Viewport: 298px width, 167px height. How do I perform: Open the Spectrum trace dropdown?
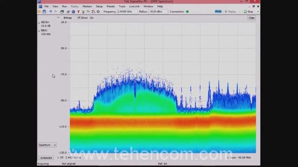coord(47,145)
